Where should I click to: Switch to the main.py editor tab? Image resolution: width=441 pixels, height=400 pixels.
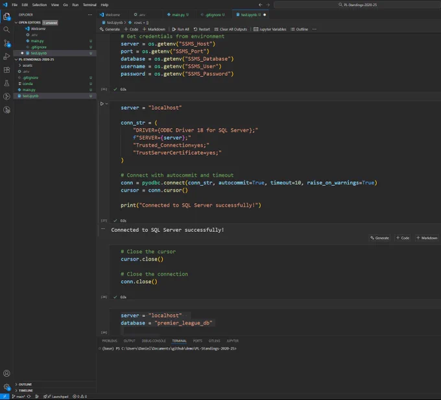pyautogui.click(x=178, y=15)
